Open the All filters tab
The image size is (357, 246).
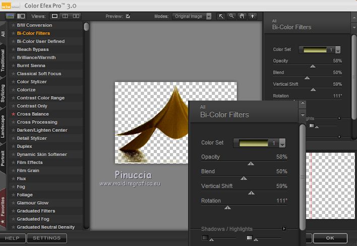pos(3,34)
